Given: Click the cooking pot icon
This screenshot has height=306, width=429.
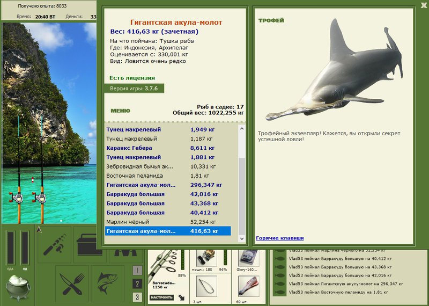Looking at the screenshot, I should [18, 288].
